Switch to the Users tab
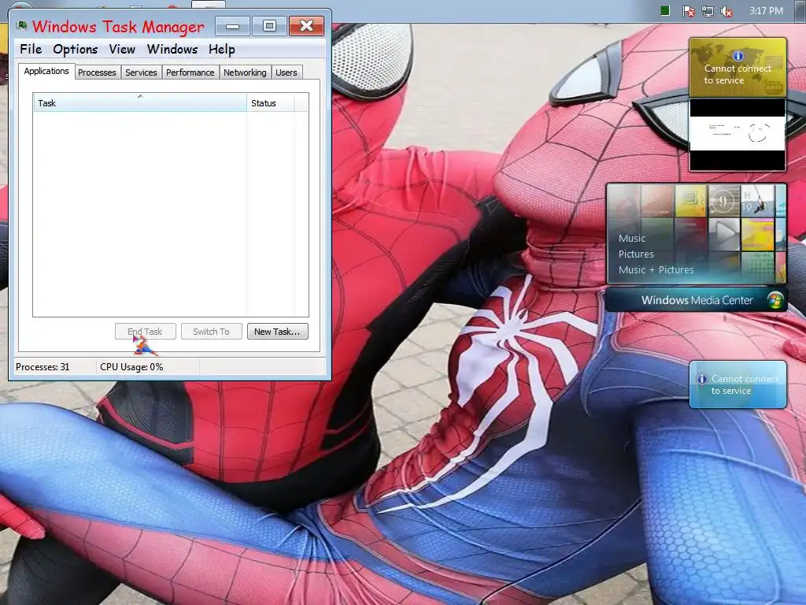The width and height of the screenshot is (806, 605). pyautogui.click(x=287, y=72)
